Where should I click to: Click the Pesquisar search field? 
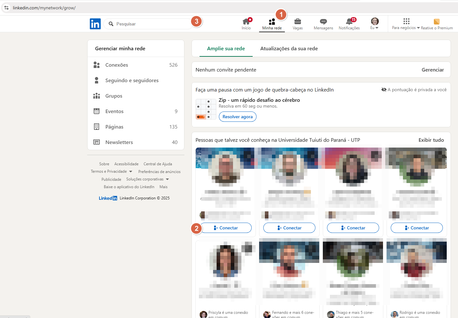coord(148,24)
